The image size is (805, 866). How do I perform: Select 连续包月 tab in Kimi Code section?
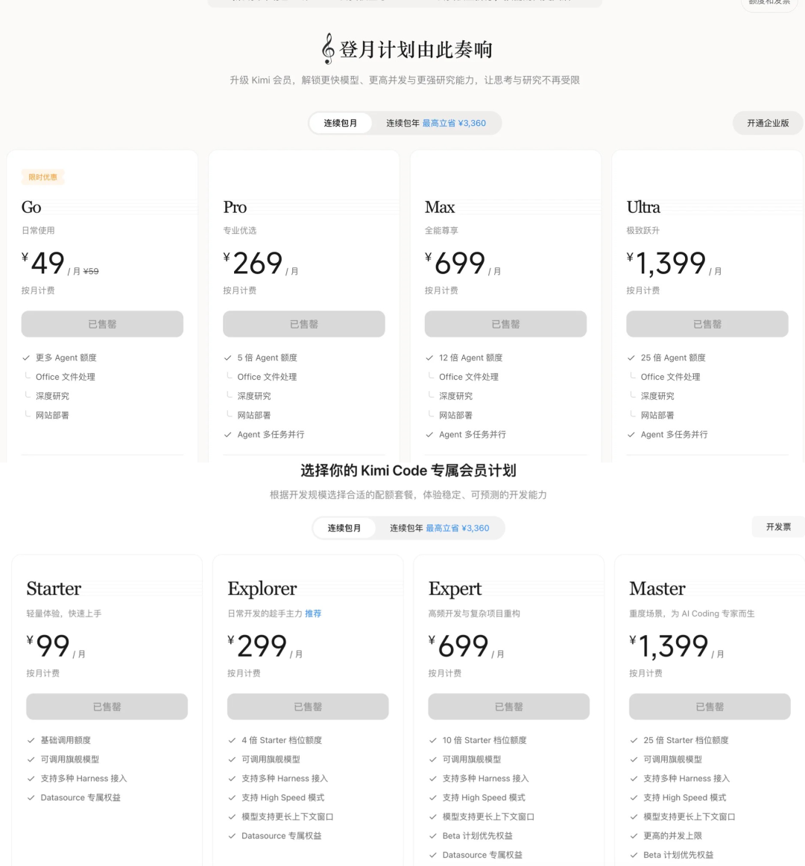click(x=344, y=528)
